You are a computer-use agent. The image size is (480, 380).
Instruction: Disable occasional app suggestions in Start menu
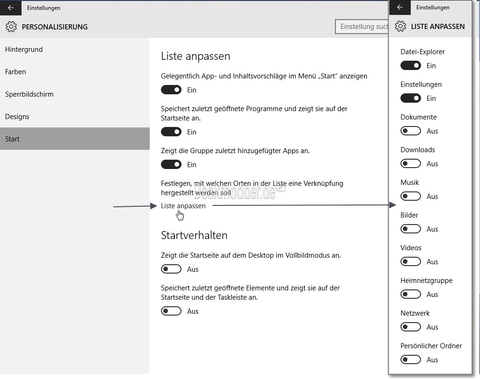171,90
